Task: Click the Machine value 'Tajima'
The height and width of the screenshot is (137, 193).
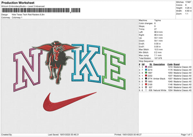Action: [157, 20]
